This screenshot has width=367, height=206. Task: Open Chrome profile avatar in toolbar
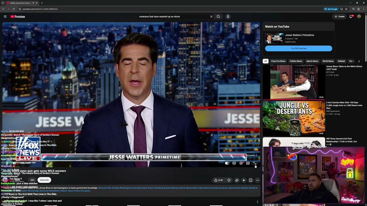tap(358, 9)
